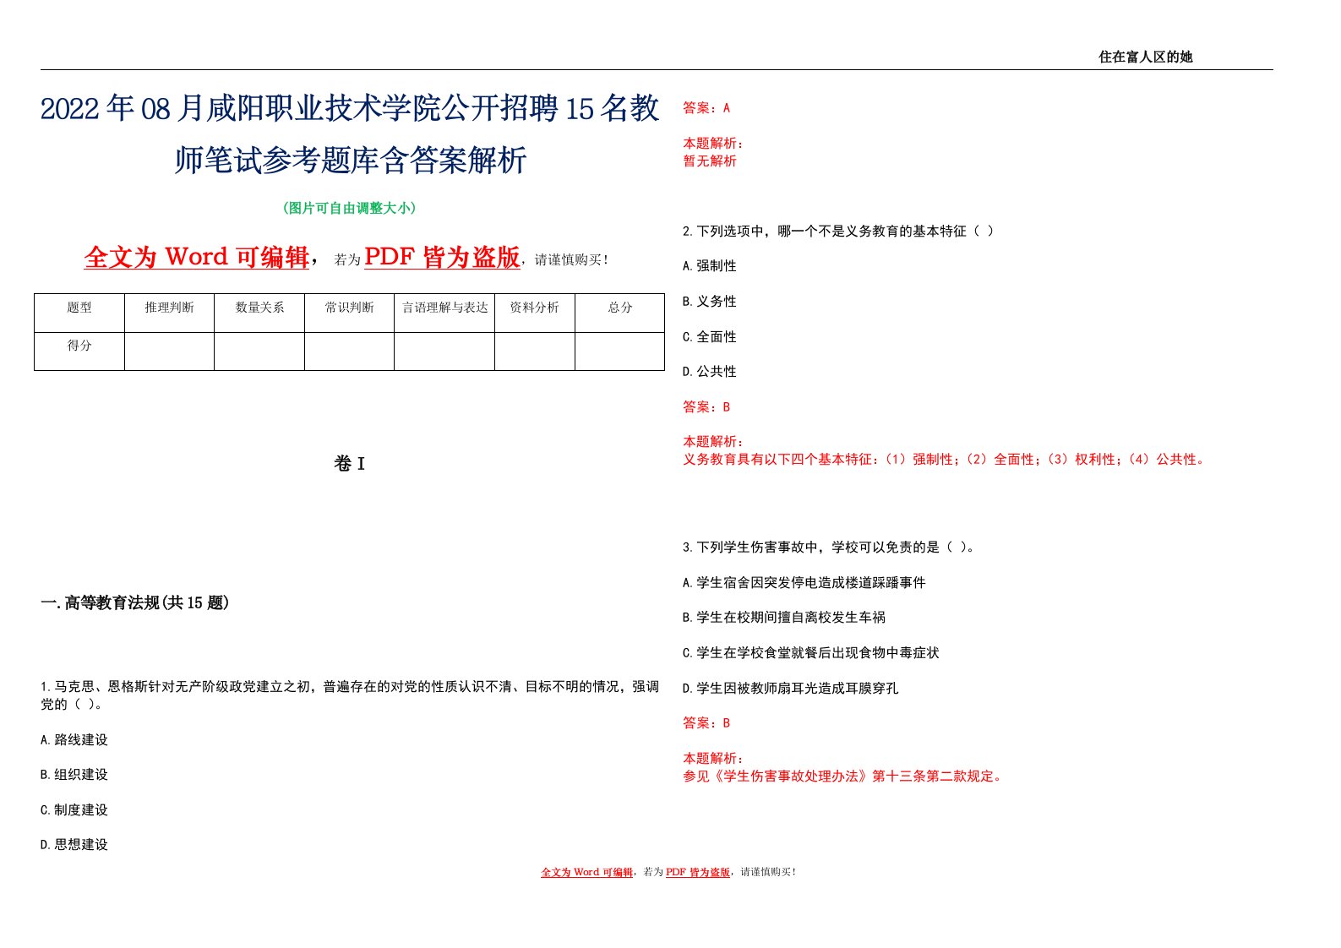Select the 常识判断 table cell
This screenshot has width=1341, height=948.
click(x=349, y=313)
